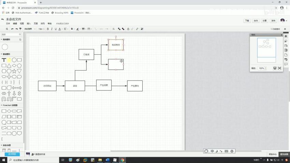Viewport: 290px width, 163px height.
Task: Select the Text T shape tool
Action: [4, 60]
